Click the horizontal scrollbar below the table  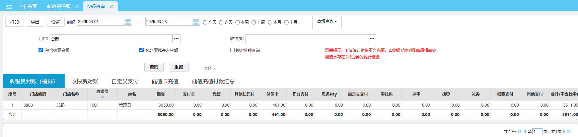click(290, 122)
